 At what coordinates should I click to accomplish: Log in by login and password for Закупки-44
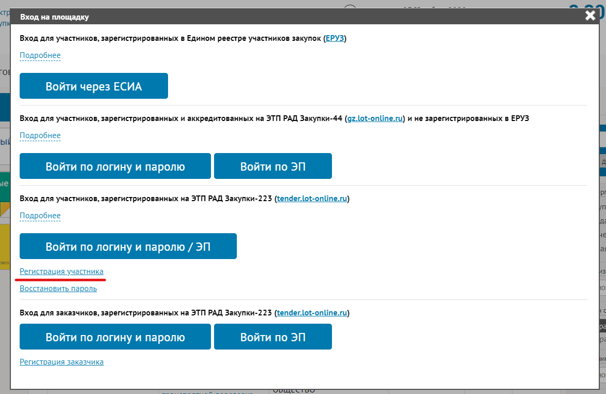point(115,166)
